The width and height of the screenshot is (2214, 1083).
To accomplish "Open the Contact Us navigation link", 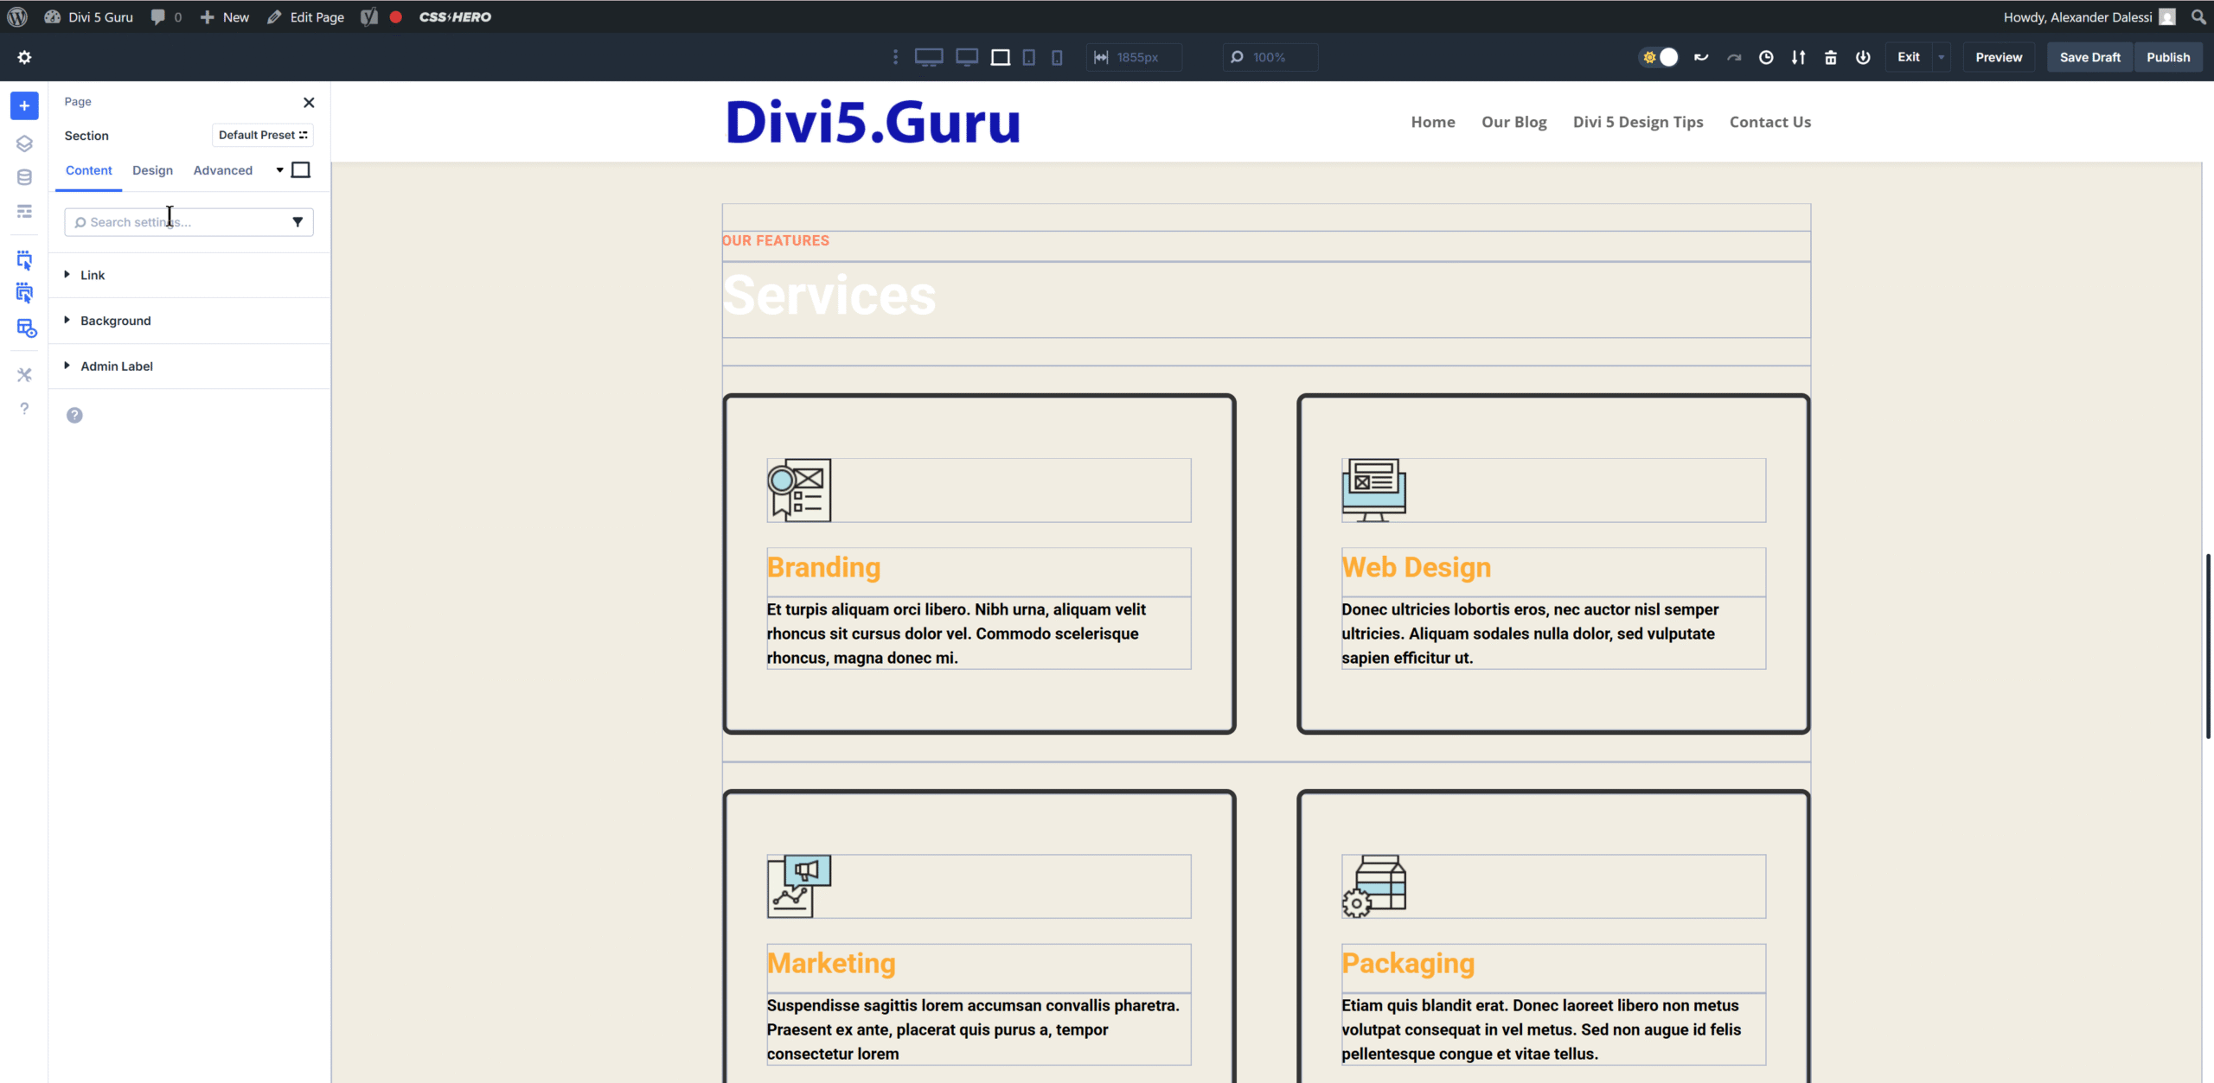I will pyautogui.click(x=1769, y=122).
